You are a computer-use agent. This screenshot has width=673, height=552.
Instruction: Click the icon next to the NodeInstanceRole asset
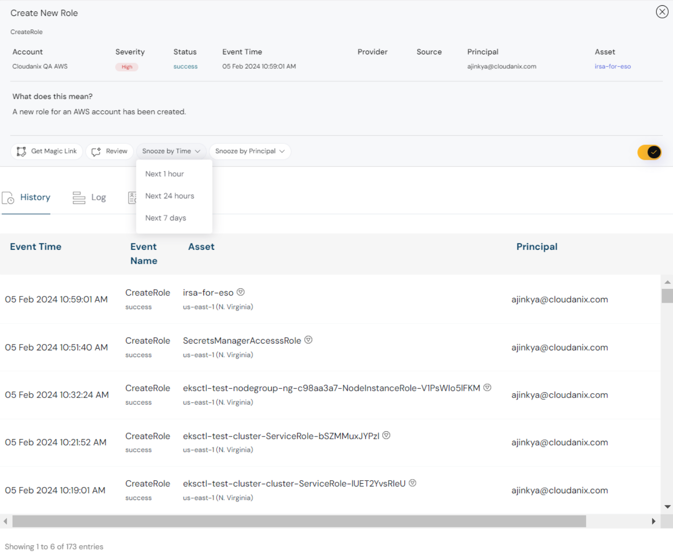[487, 387]
